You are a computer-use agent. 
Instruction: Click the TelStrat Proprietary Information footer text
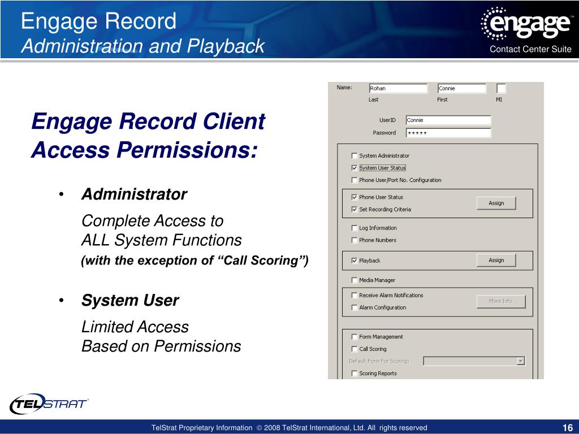pos(289,428)
